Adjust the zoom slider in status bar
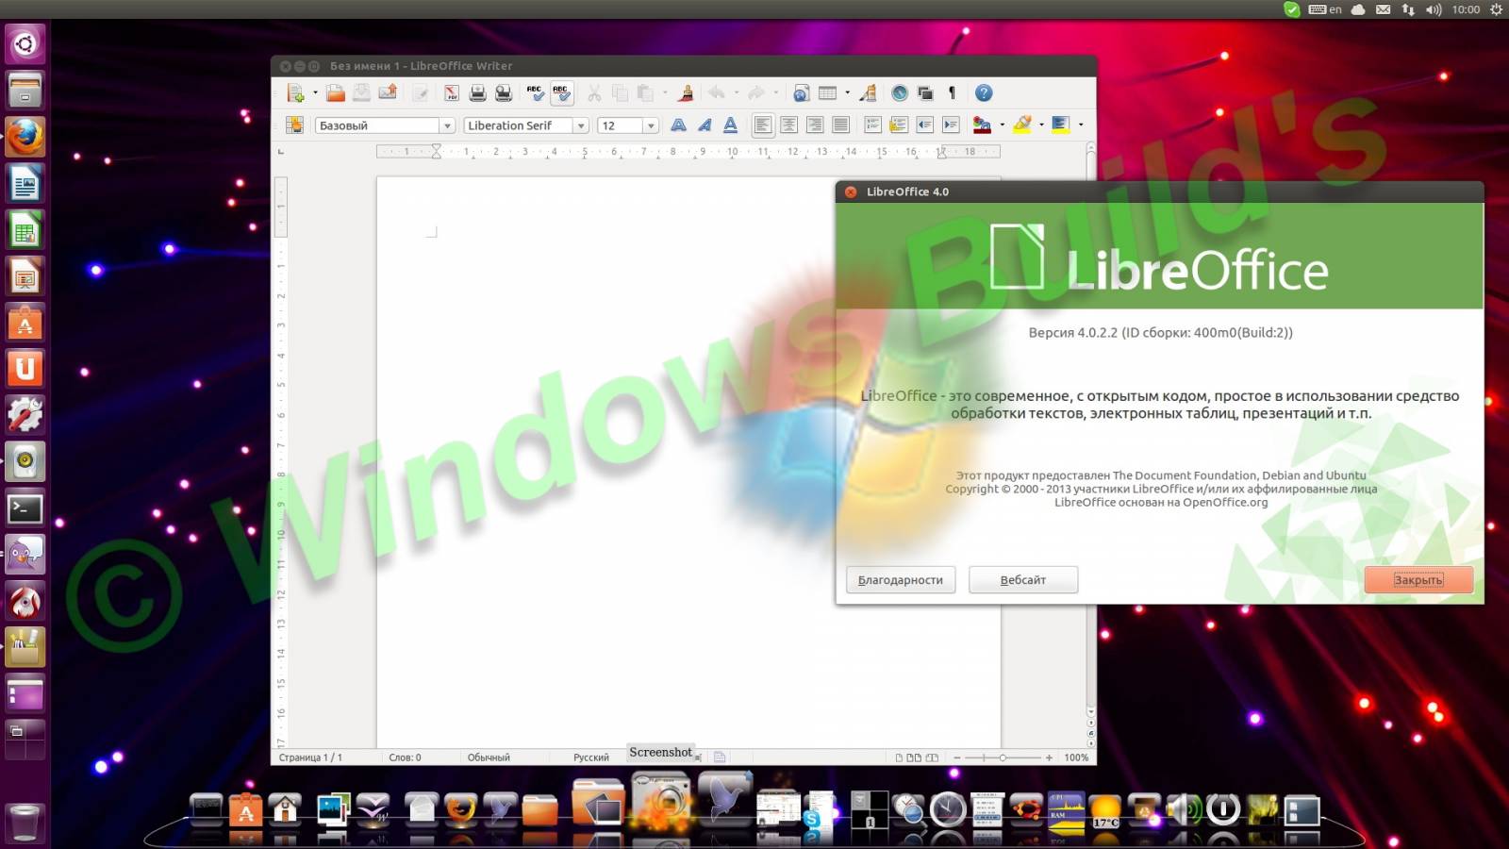The width and height of the screenshot is (1509, 849). (x=1002, y=757)
